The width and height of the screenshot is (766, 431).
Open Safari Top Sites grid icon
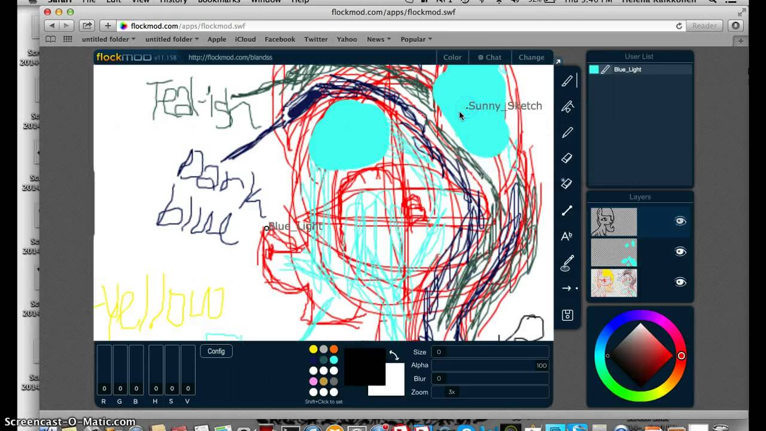click(x=68, y=40)
